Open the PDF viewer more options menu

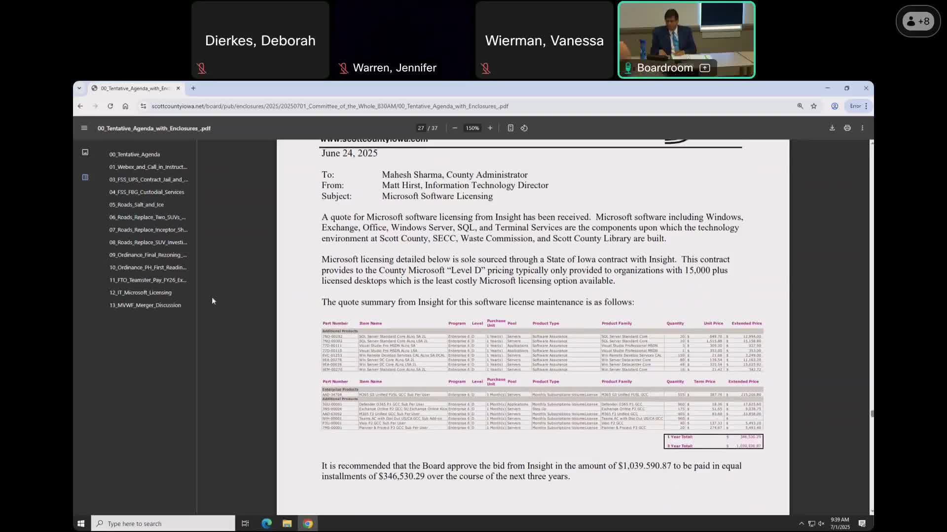click(862, 128)
